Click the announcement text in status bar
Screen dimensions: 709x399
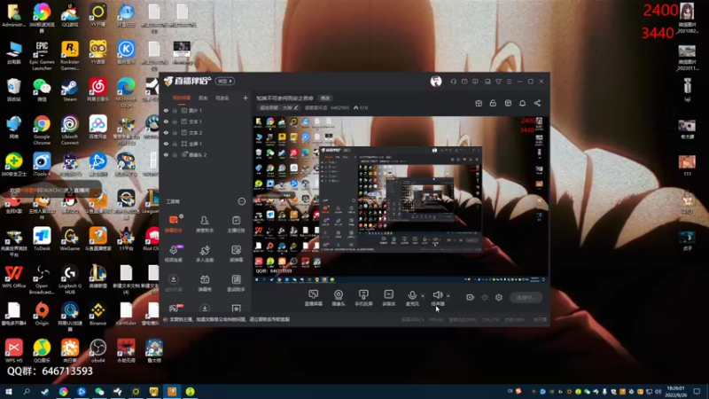[230, 319]
